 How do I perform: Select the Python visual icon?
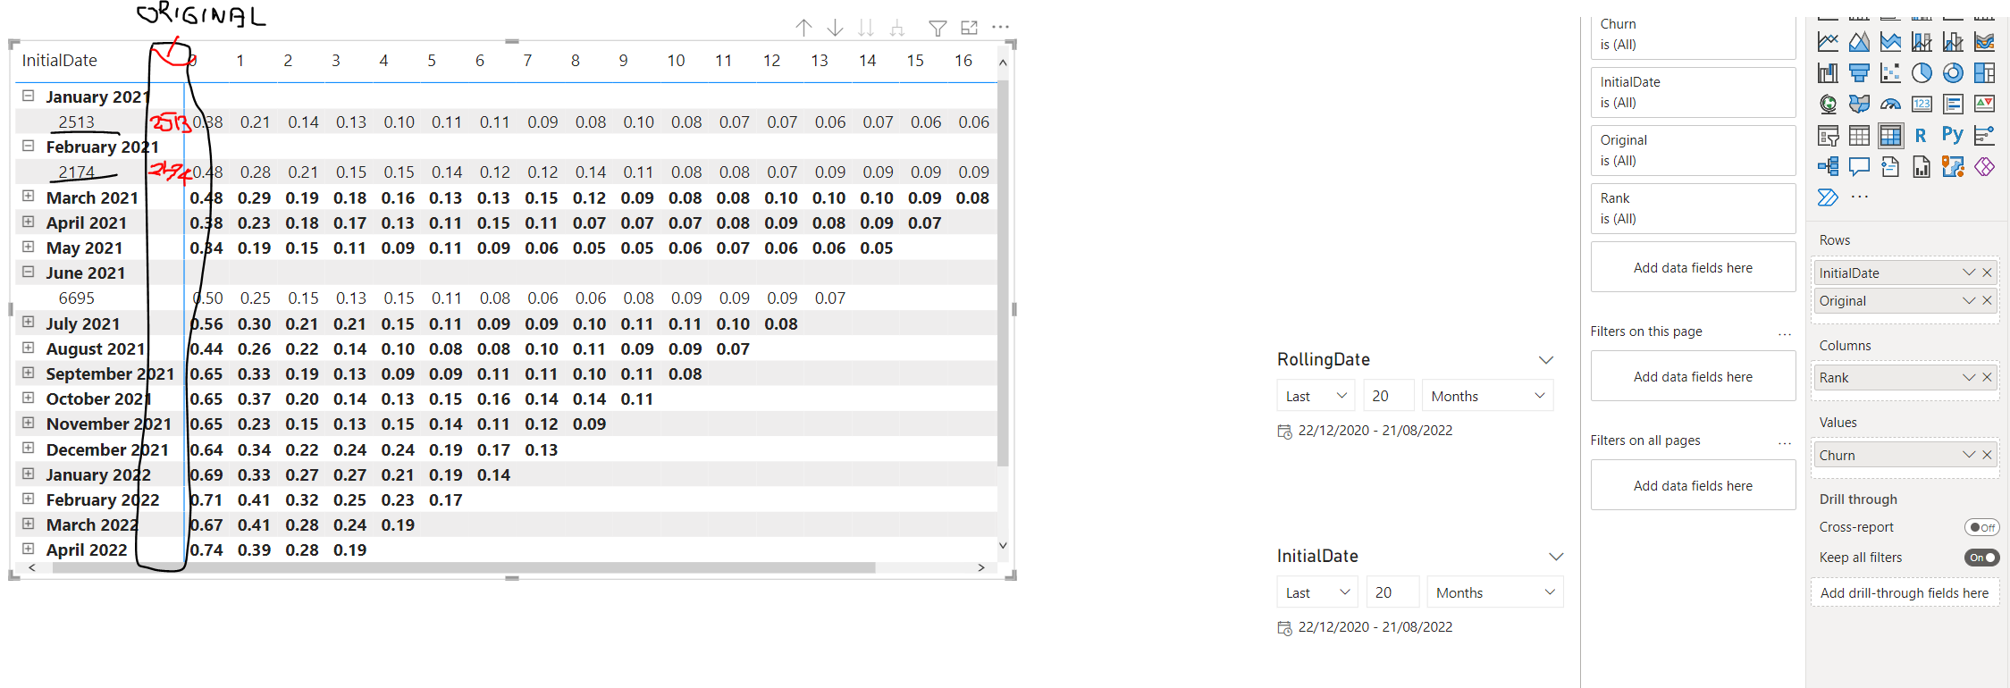[1953, 136]
